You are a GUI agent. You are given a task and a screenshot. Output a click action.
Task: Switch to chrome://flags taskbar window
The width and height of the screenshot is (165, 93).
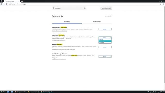point(47,92)
